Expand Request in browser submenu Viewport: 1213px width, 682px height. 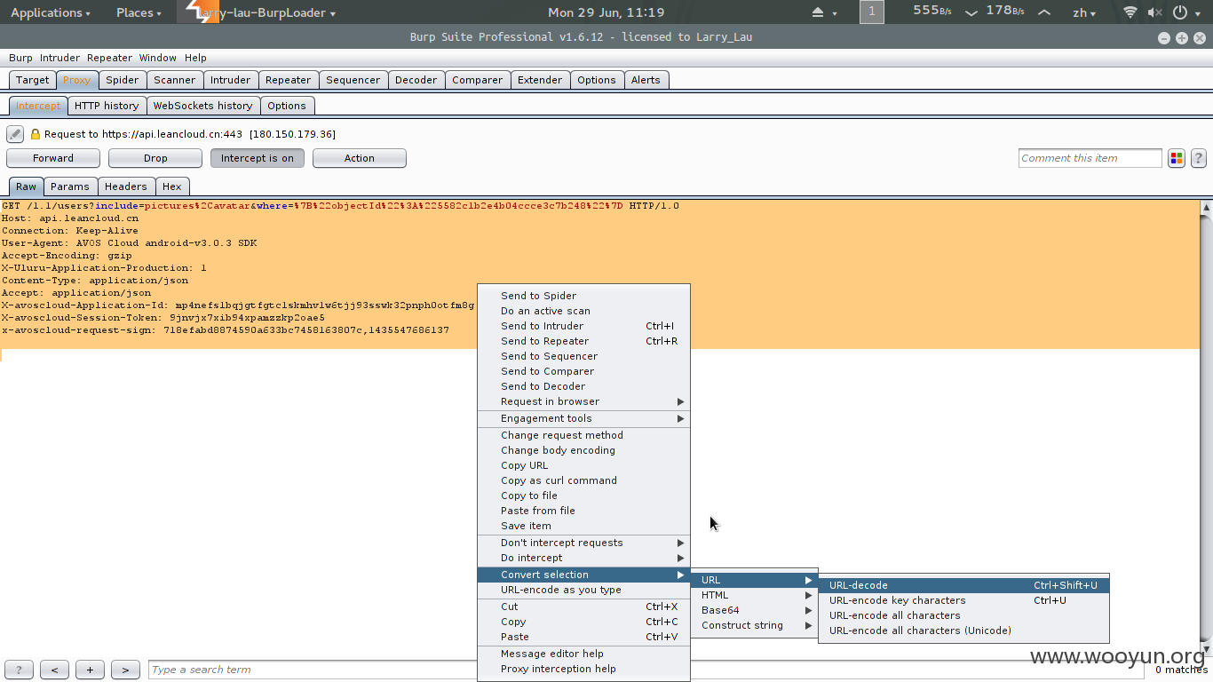[583, 401]
